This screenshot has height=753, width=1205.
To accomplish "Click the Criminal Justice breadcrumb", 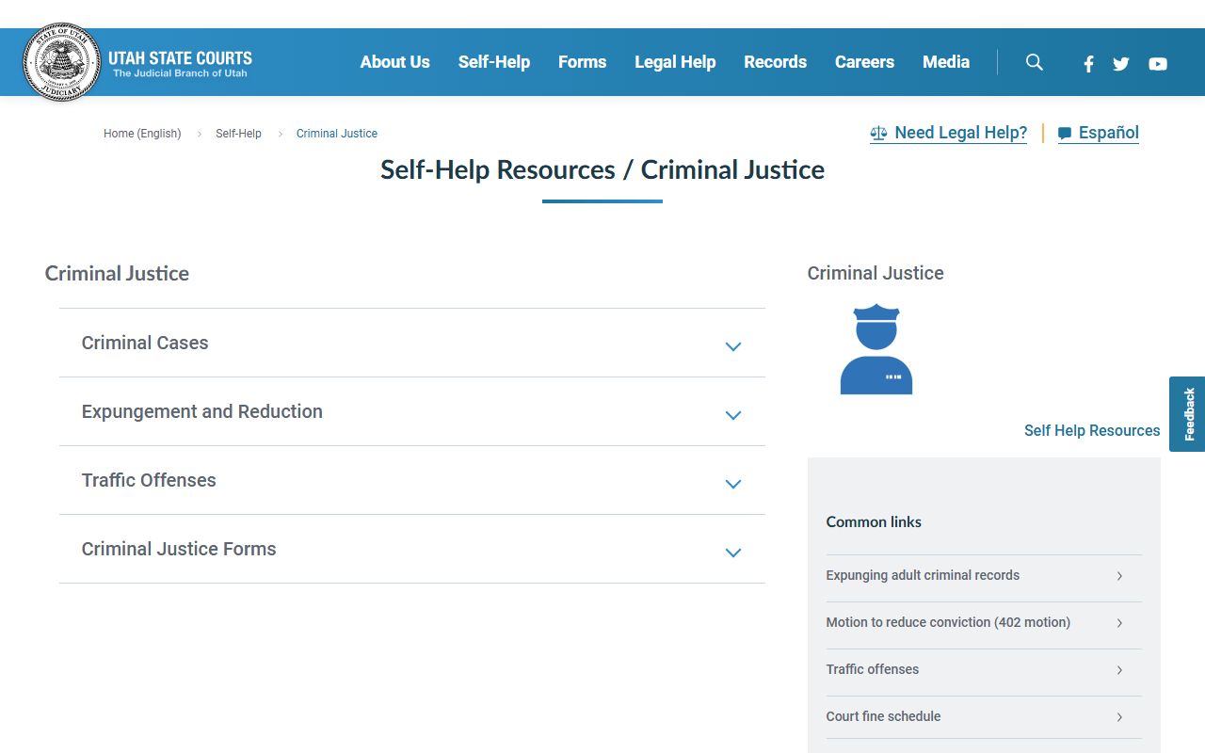I will point(337,134).
